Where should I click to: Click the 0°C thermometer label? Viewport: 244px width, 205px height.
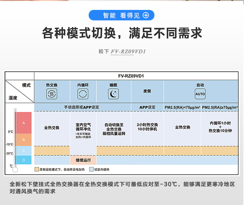[11, 132]
